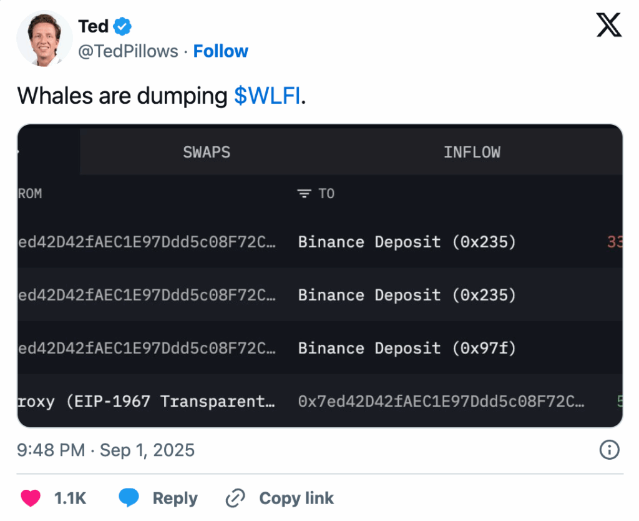Screen dimensions: 639x521
Task: Switch to the SWAPS tab
Action: (207, 152)
